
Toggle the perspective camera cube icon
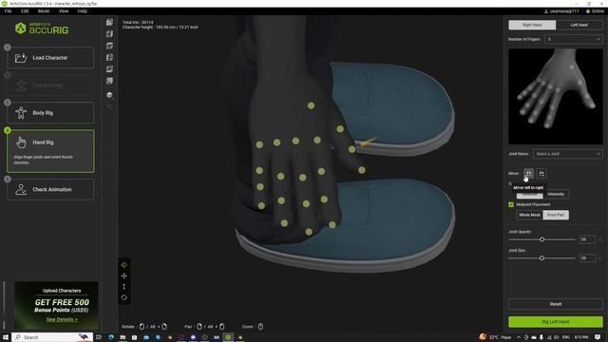tap(110, 95)
